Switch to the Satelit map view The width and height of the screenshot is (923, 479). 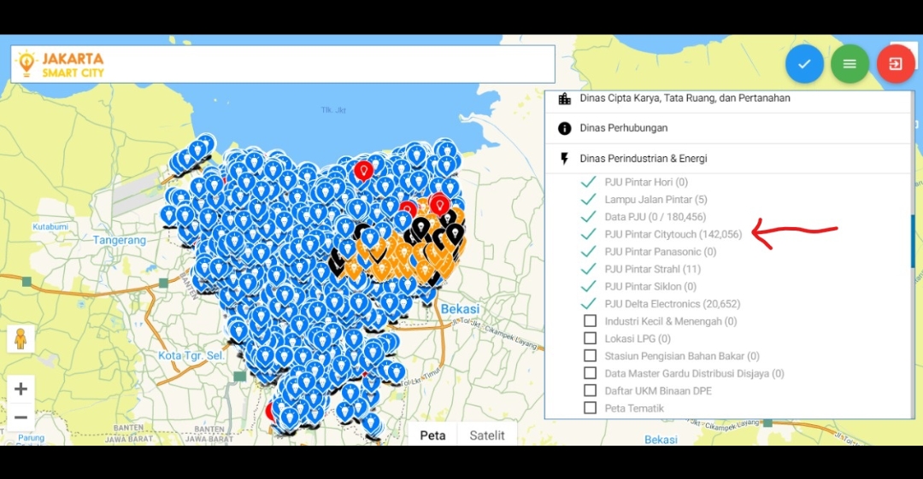(487, 435)
